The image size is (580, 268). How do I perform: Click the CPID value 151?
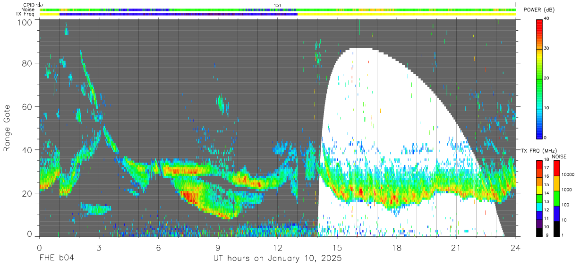coord(278,5)
